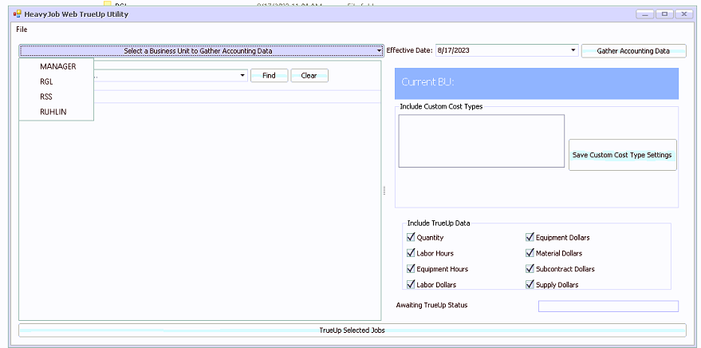Click the Find button

coord(269,76)
